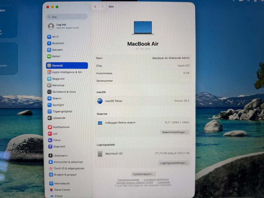Click the computer name MacBook Air tilhørende Admin
This screenshot has width=264, height=198.
click(171, 58)
